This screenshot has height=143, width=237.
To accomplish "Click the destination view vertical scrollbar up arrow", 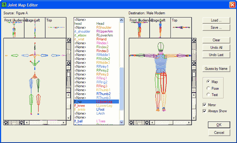I will [194, 95].
